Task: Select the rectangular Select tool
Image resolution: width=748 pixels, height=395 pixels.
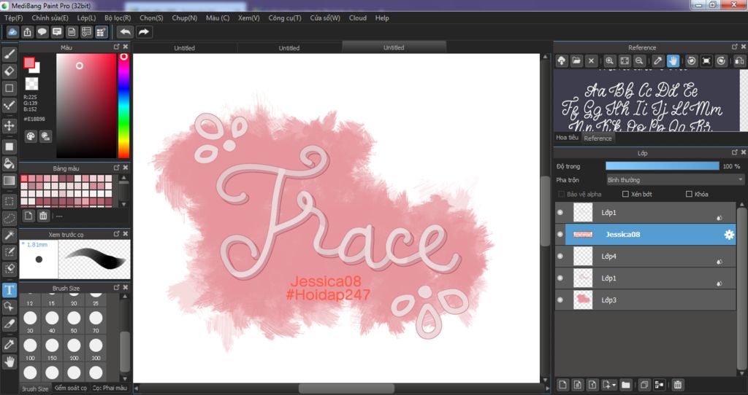Action: coord(9,201)
